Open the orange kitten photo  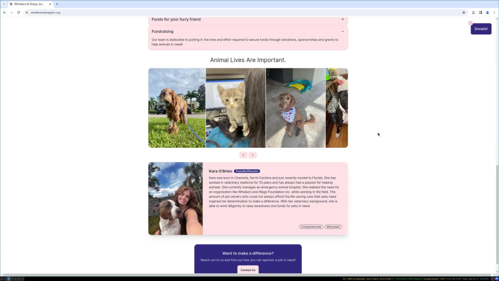[236, 108]
